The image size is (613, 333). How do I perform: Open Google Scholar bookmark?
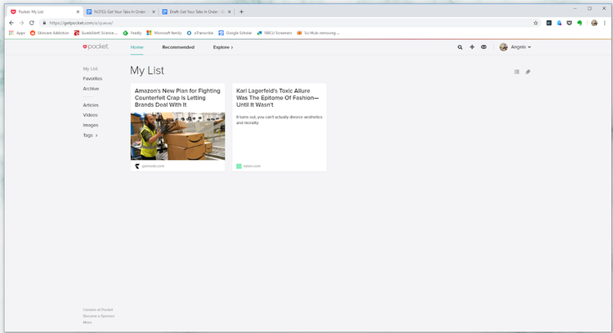(x=235, y=33)
